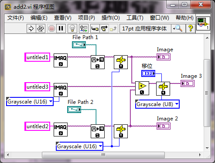Screen dimensions: 215x163
Task: Click the Run arrow toolbar button
Action: pyautogui.click(x=31, y=28)
